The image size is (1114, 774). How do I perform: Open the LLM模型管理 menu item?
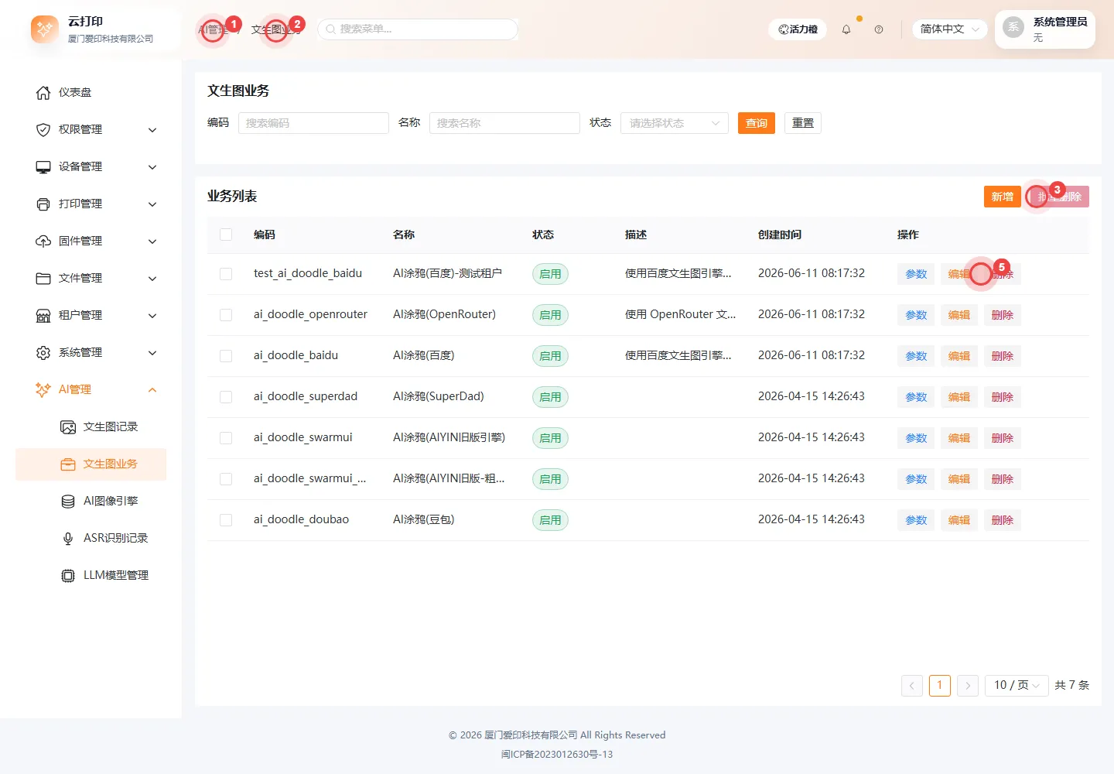(91, 576)
